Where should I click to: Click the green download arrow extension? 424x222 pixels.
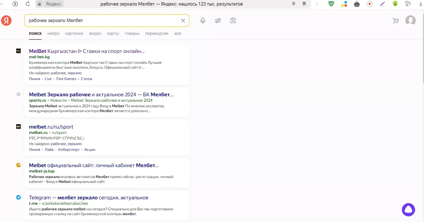(x=395, y=4)
